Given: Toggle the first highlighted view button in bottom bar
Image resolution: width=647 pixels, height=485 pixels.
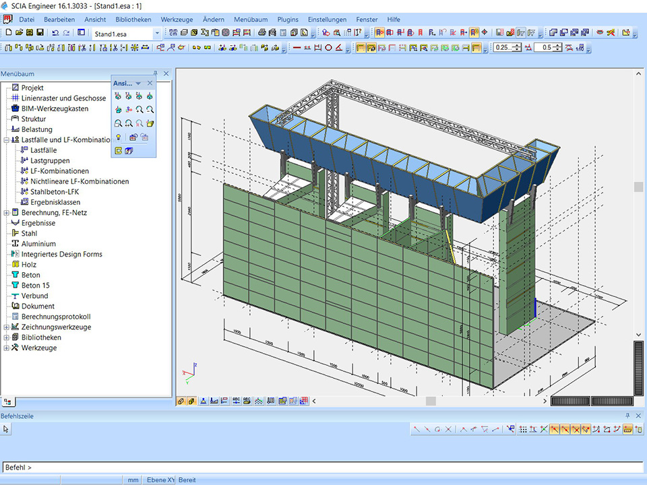Looking at the screenshot, I should coord(181,401).
